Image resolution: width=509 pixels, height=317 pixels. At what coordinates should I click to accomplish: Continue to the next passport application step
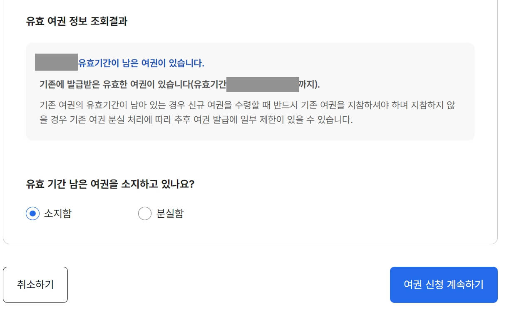coord(443,285)
